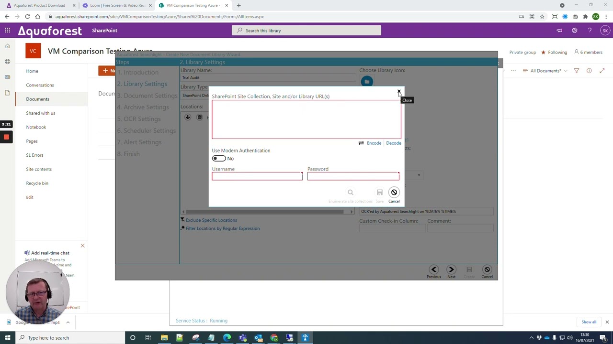This screenshot has height=344, width=613.
Task: Click the Encode link
Action: click(374, 143)
